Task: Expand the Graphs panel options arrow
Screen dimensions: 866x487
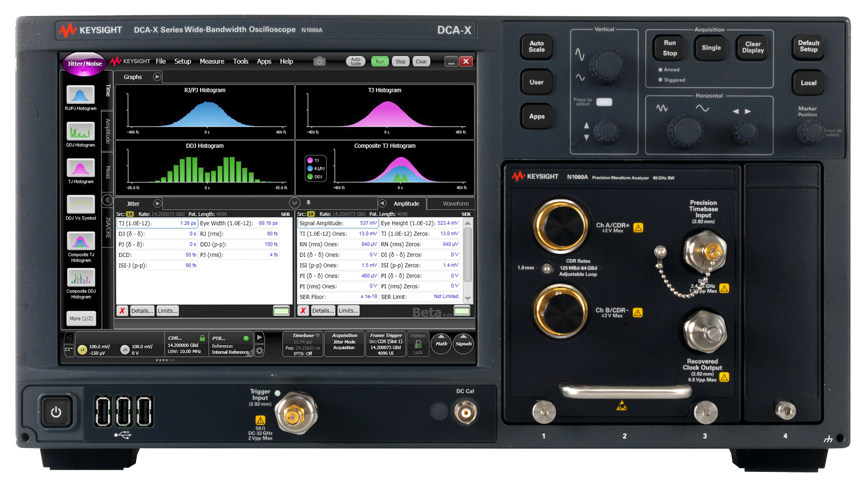Action: point(156,76)
